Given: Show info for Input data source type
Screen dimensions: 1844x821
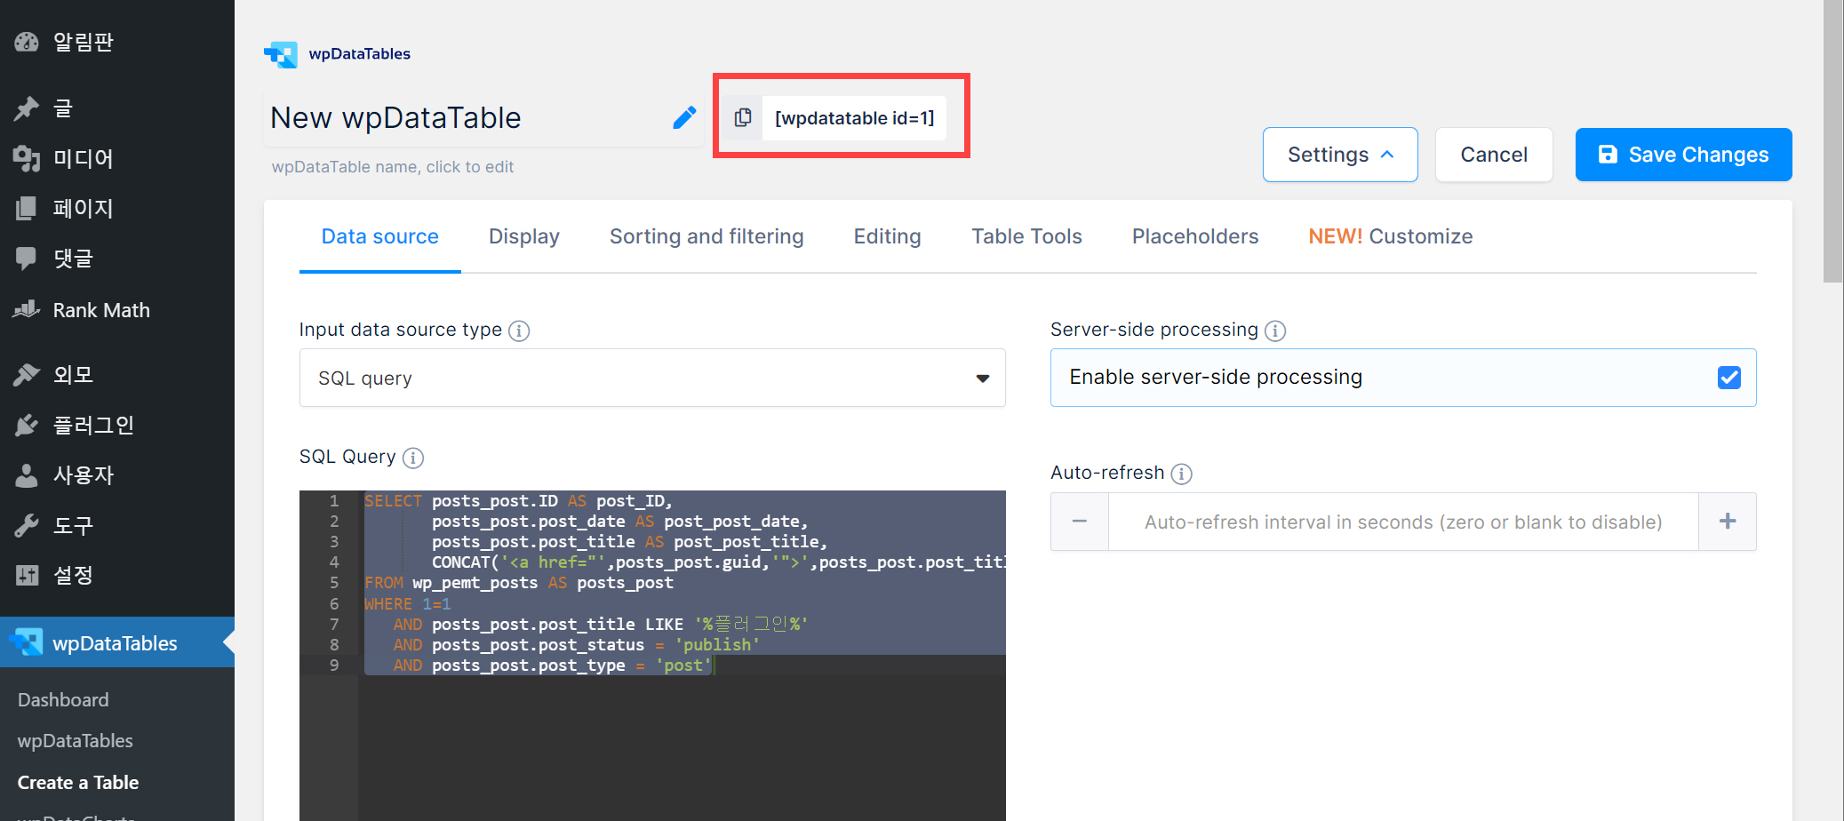Looking at the screenshot, I should point(519,331).
